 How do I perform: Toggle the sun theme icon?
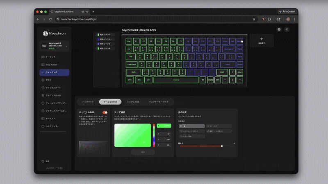287,29
